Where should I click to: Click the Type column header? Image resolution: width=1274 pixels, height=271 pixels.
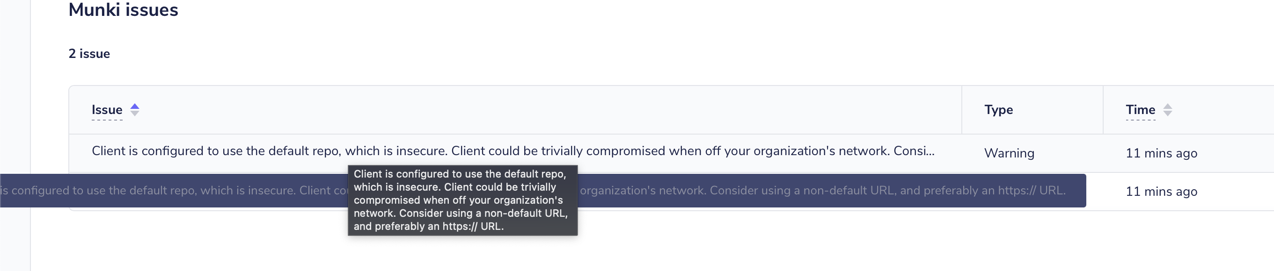point(998,110)
